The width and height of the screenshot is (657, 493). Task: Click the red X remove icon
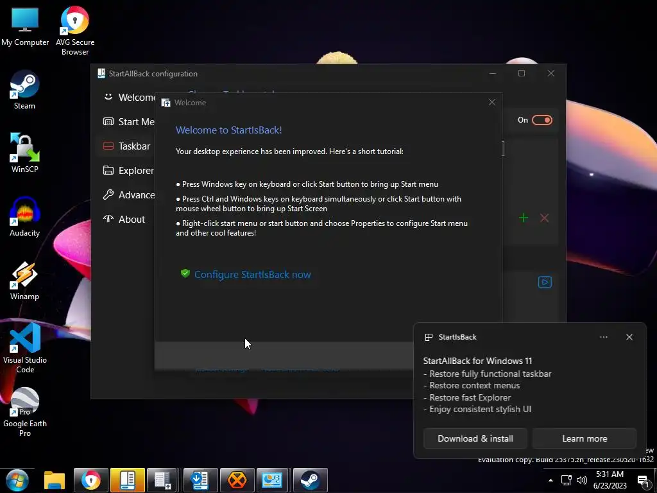coord(544,218)
